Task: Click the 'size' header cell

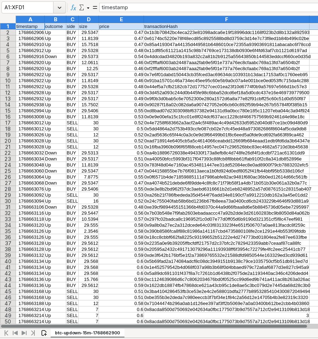Action: (89, 26)
